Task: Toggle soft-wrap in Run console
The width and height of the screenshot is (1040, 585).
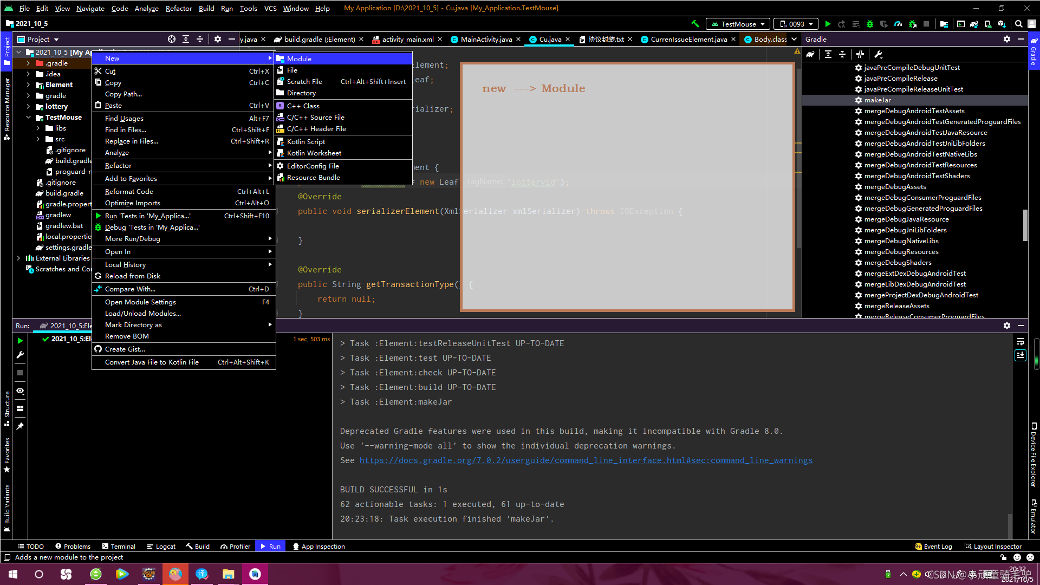Action: pos(1020,341)
